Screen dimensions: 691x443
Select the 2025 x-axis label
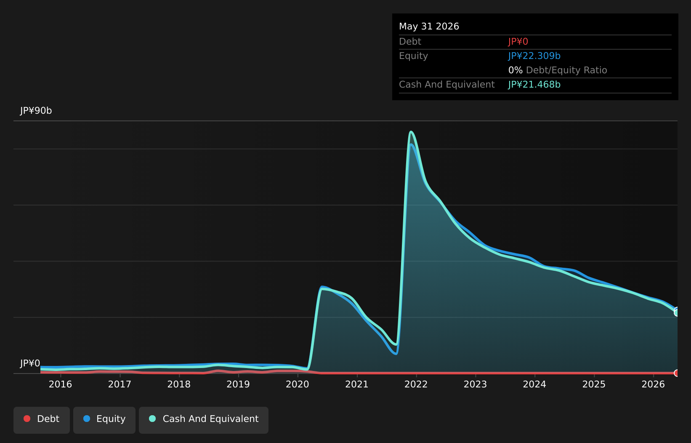pyautogui.click(x=594, y=384)
